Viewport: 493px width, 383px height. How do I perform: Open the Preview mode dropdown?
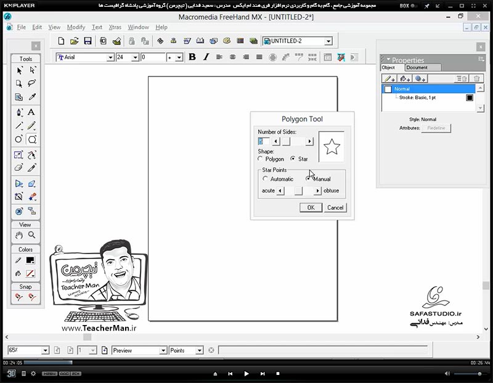tap(163, 350)
